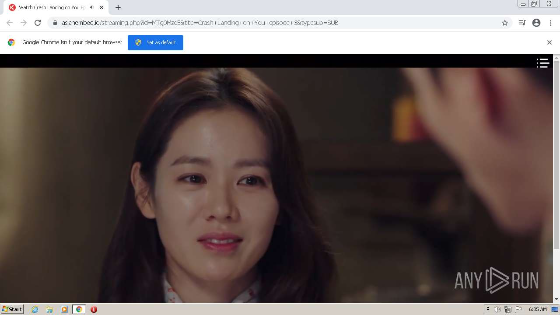This screenshot has width=560, height=315.
Task: Switch to Chrome taskbar button
Action: click(x=79, y=309)
